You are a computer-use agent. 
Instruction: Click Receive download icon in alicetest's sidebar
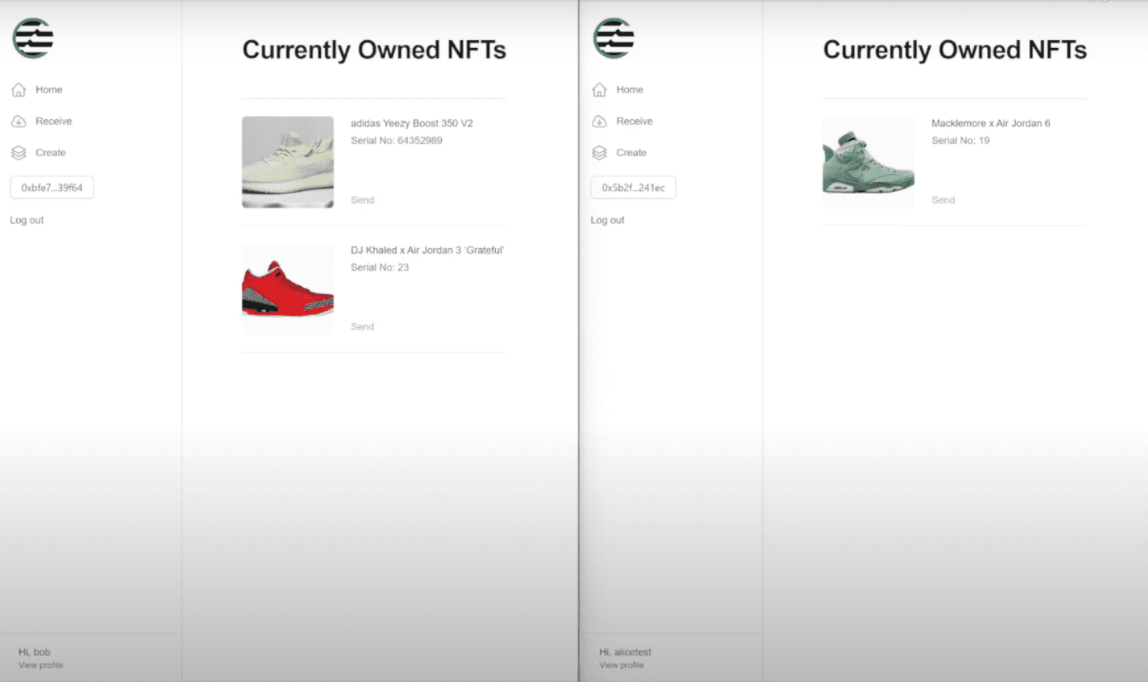(600, 121)
